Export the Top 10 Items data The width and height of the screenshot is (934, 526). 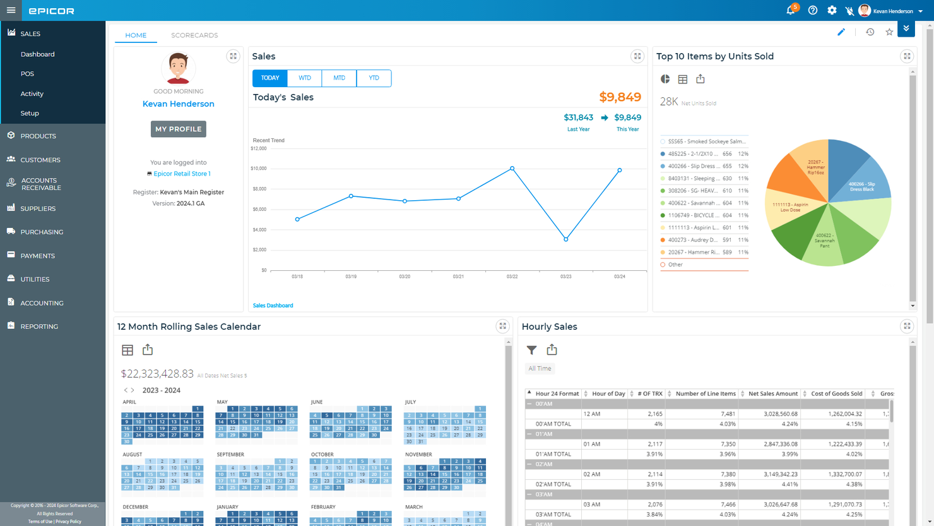click(x=700, y=79)
